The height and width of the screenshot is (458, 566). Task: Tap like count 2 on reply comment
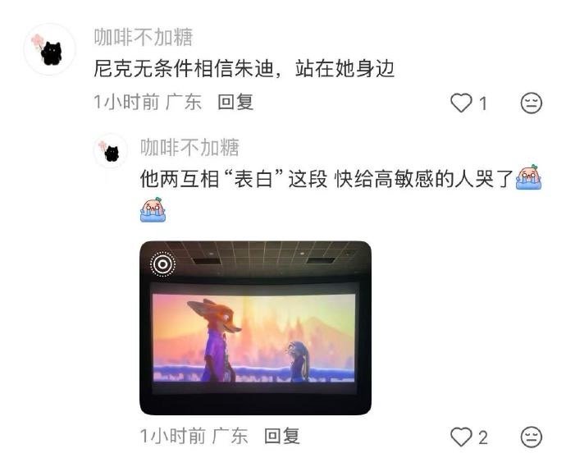point(483,437)
